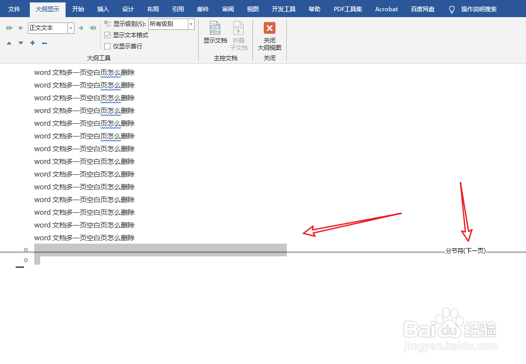Click the Promote single left arrow
The image size is (526, 364).
[x=21, y=28]
